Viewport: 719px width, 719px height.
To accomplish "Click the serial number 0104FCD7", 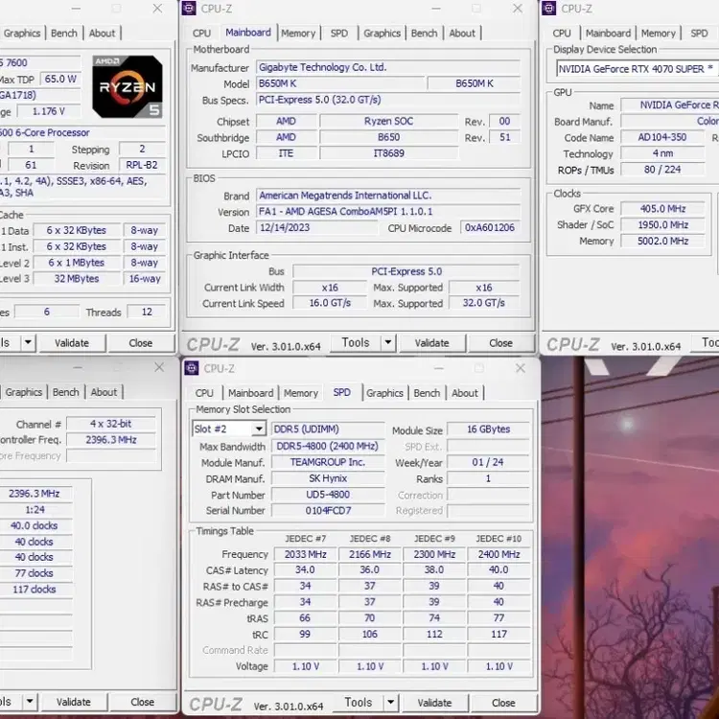I will (x=328, y=510).
